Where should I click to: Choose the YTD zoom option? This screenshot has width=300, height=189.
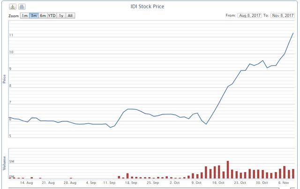tap(52, 15)
